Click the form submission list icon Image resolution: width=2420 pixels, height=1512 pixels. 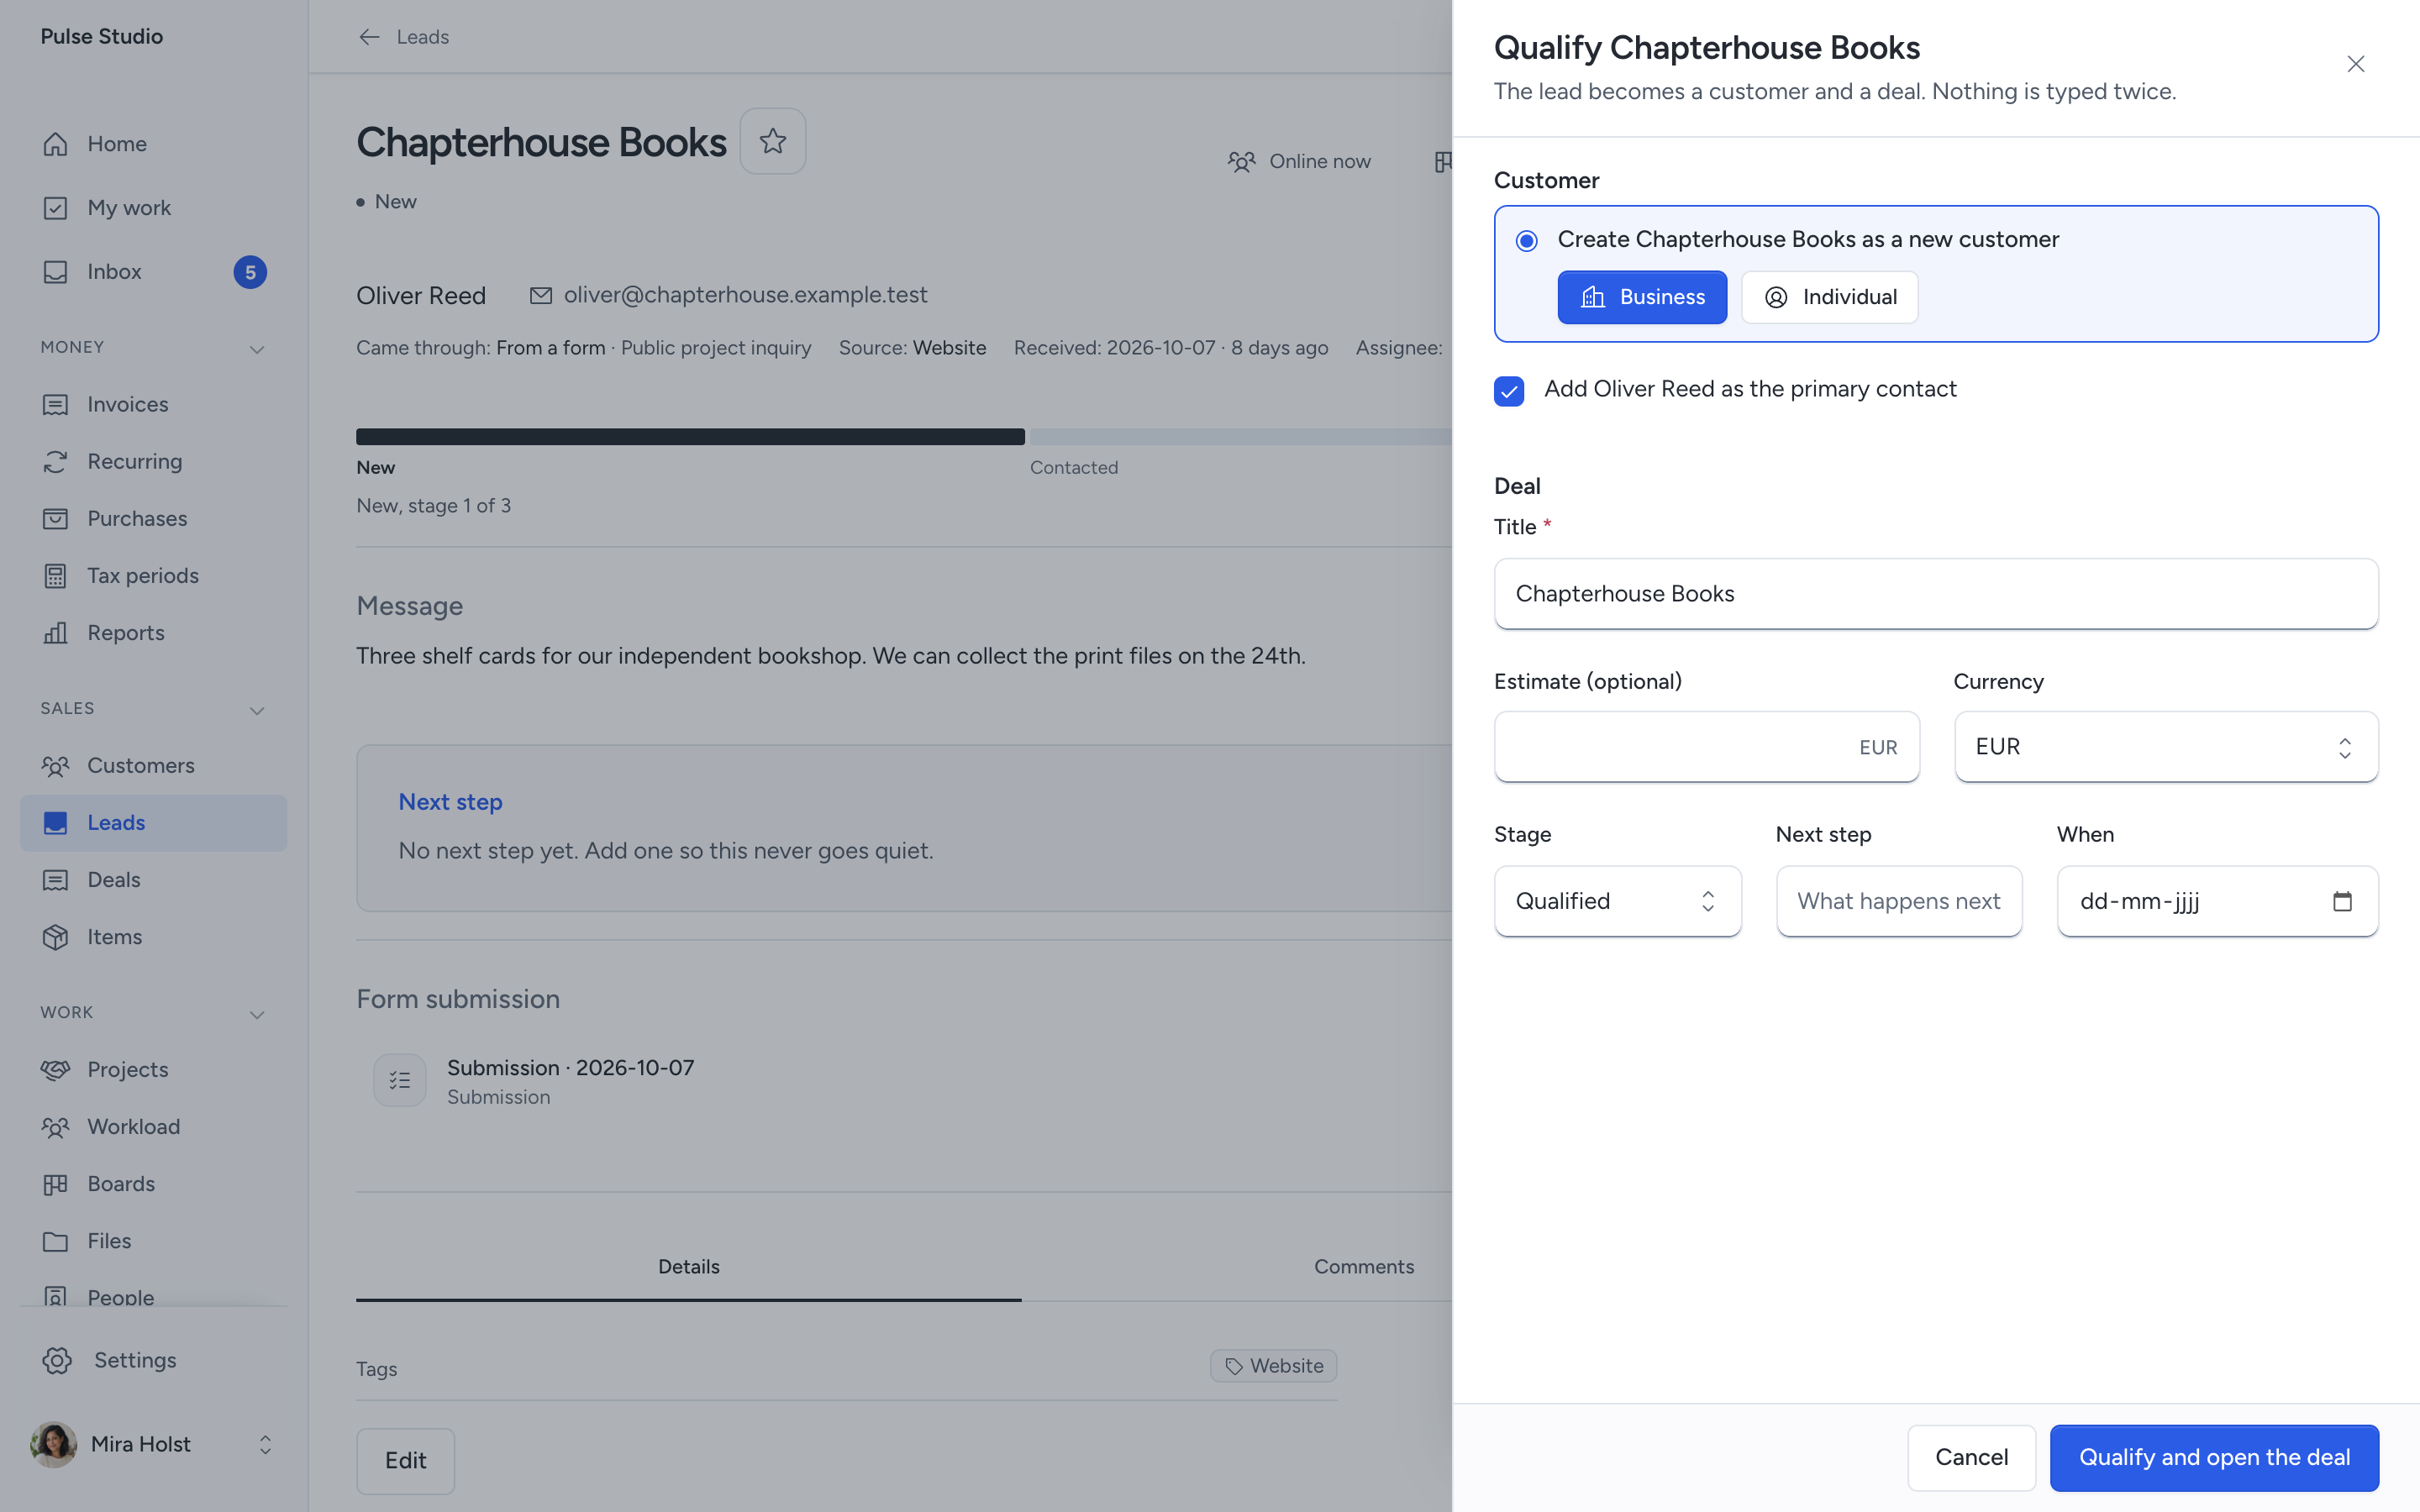400,1080
